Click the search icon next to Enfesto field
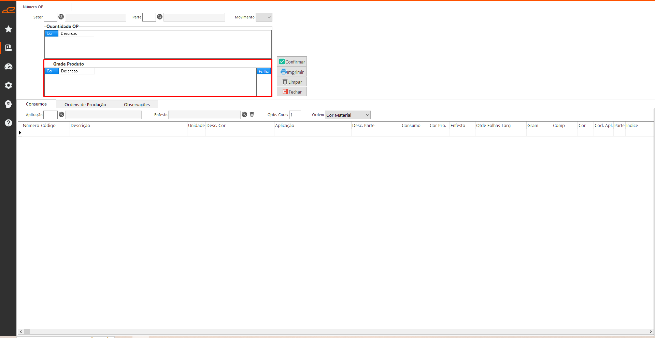This screenshot has height=338, width=655. tap(244, 114)
